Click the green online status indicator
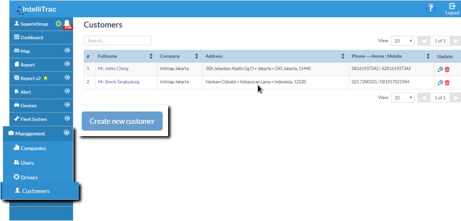Image resolution: width=461 pixels, height=221 pixels. click(x=58, y=24)
